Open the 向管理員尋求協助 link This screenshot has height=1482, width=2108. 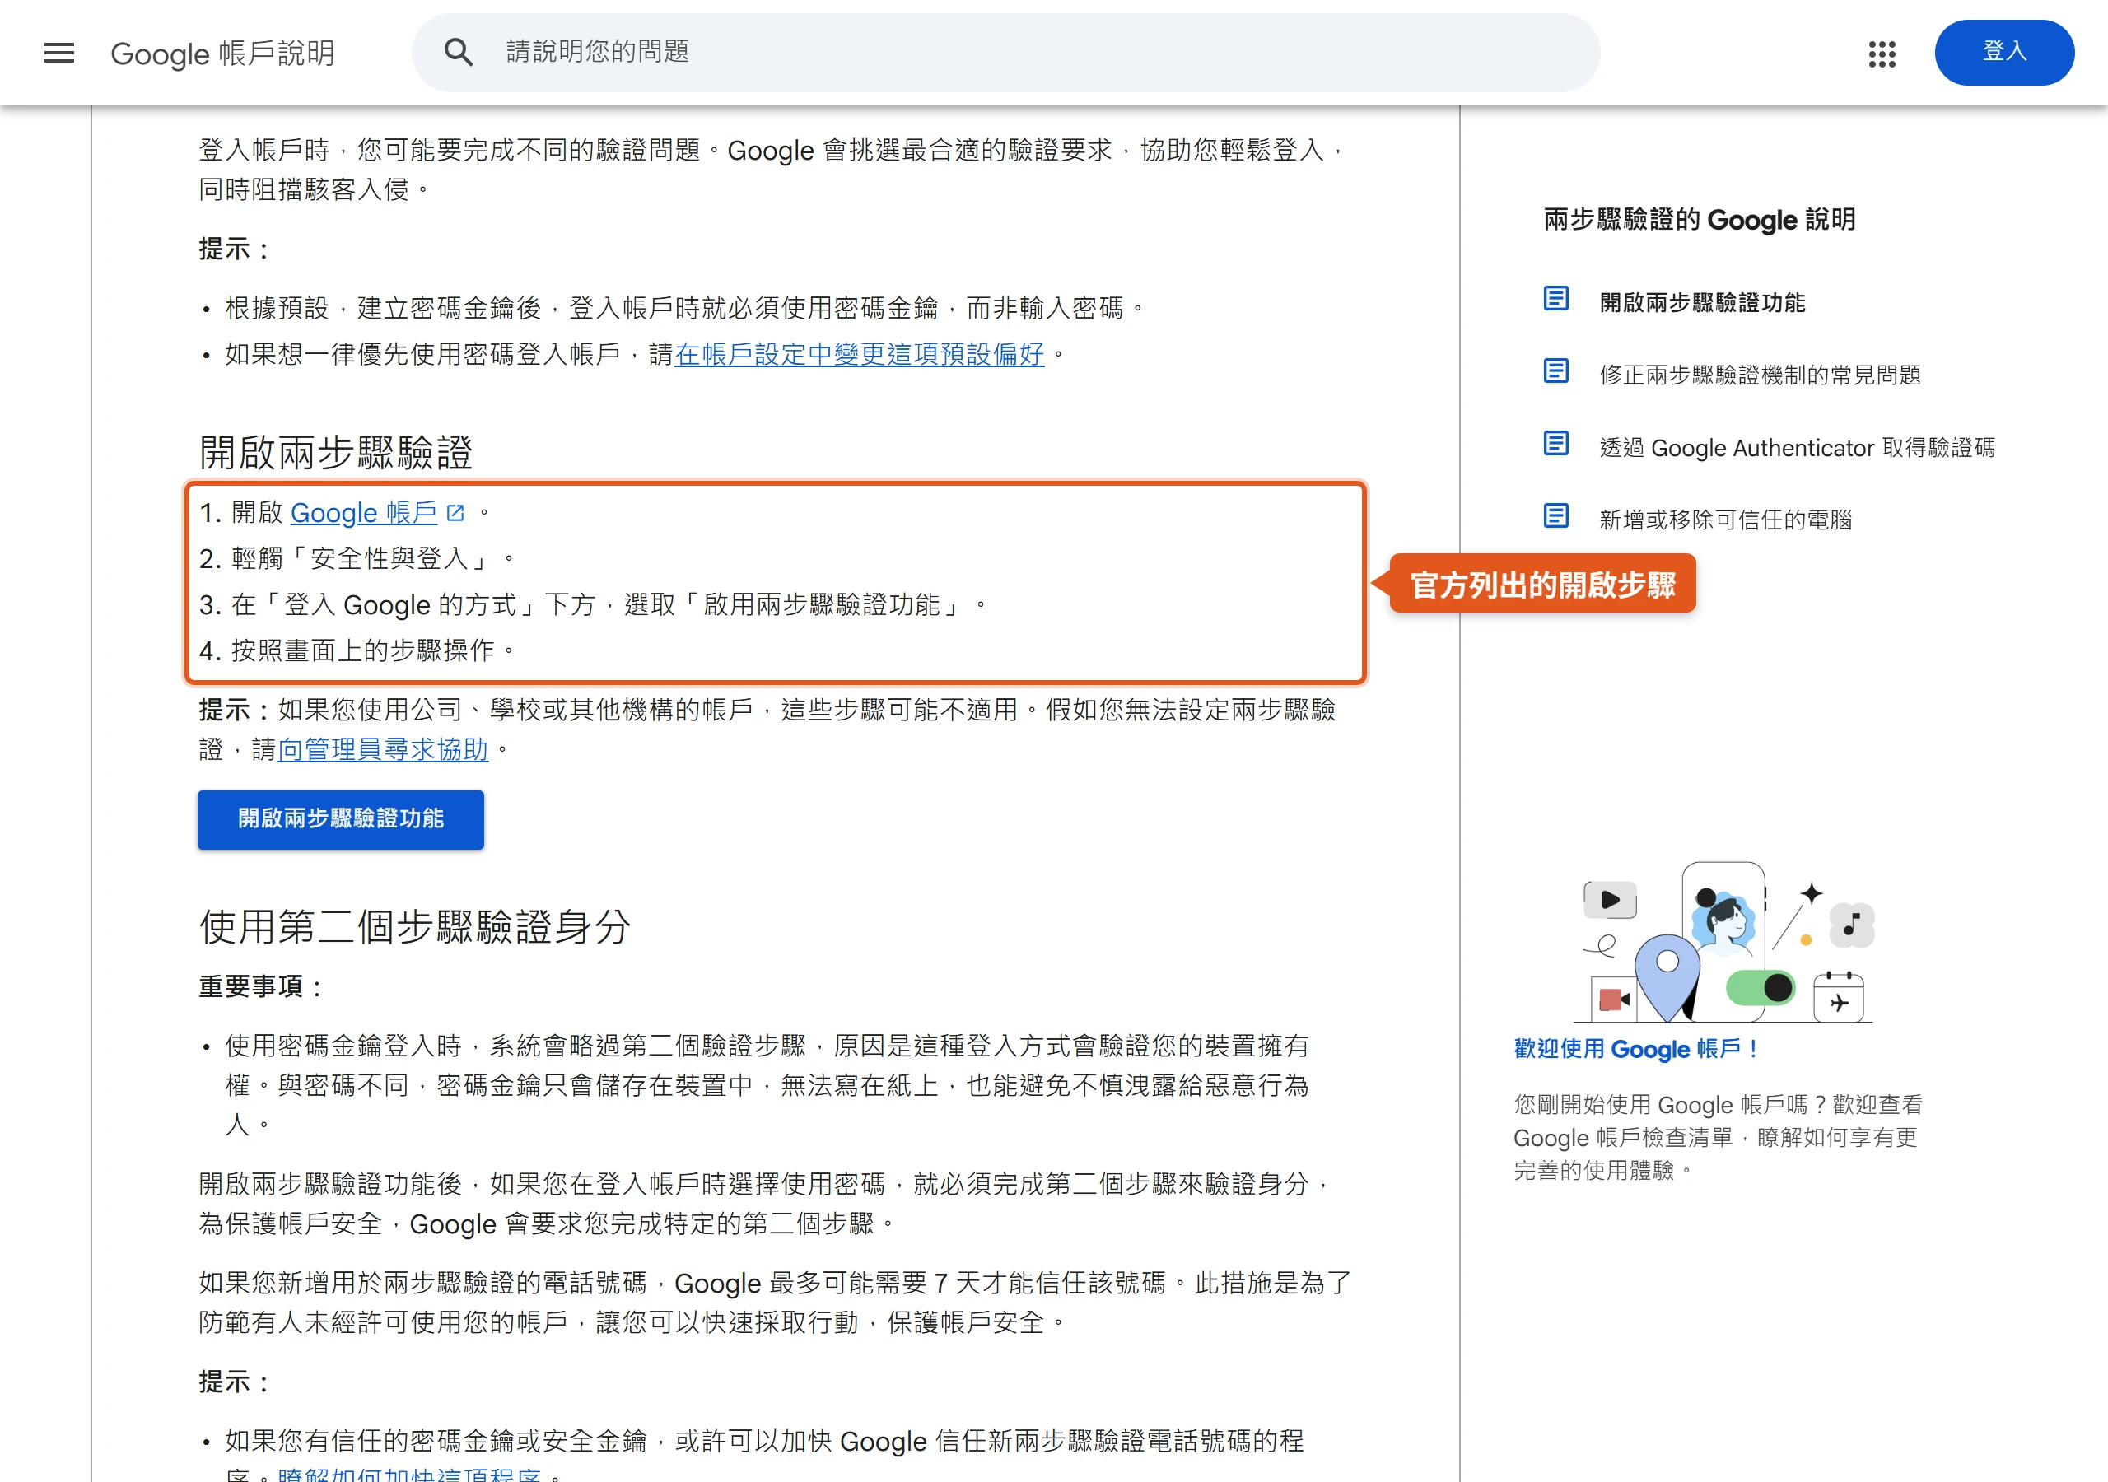coord(383,749)
